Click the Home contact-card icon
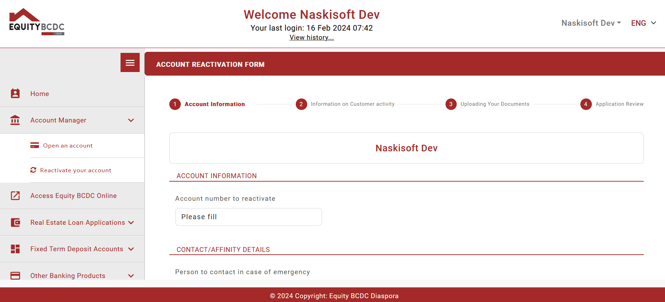The image size is (665, 302). pyautogui.click(x=15, y=93)
